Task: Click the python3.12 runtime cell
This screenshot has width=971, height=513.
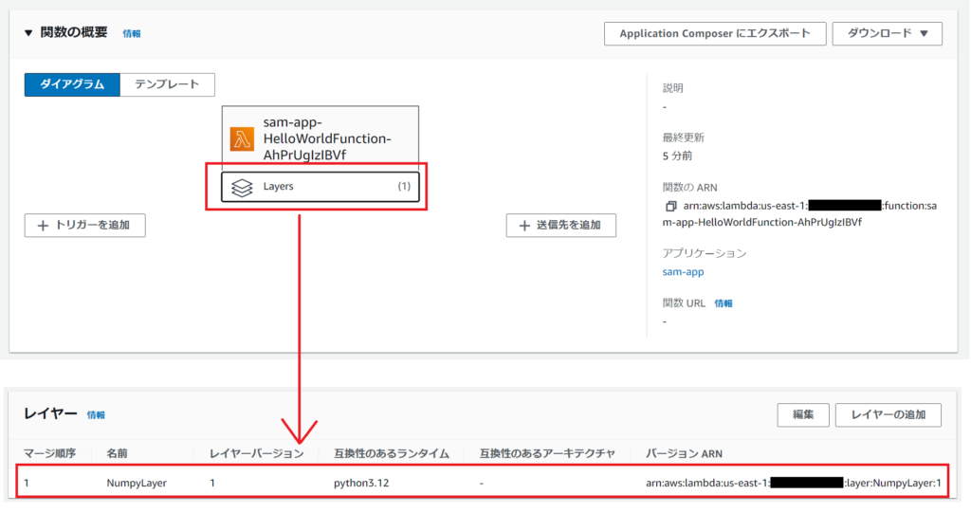Action: point(361,483)
